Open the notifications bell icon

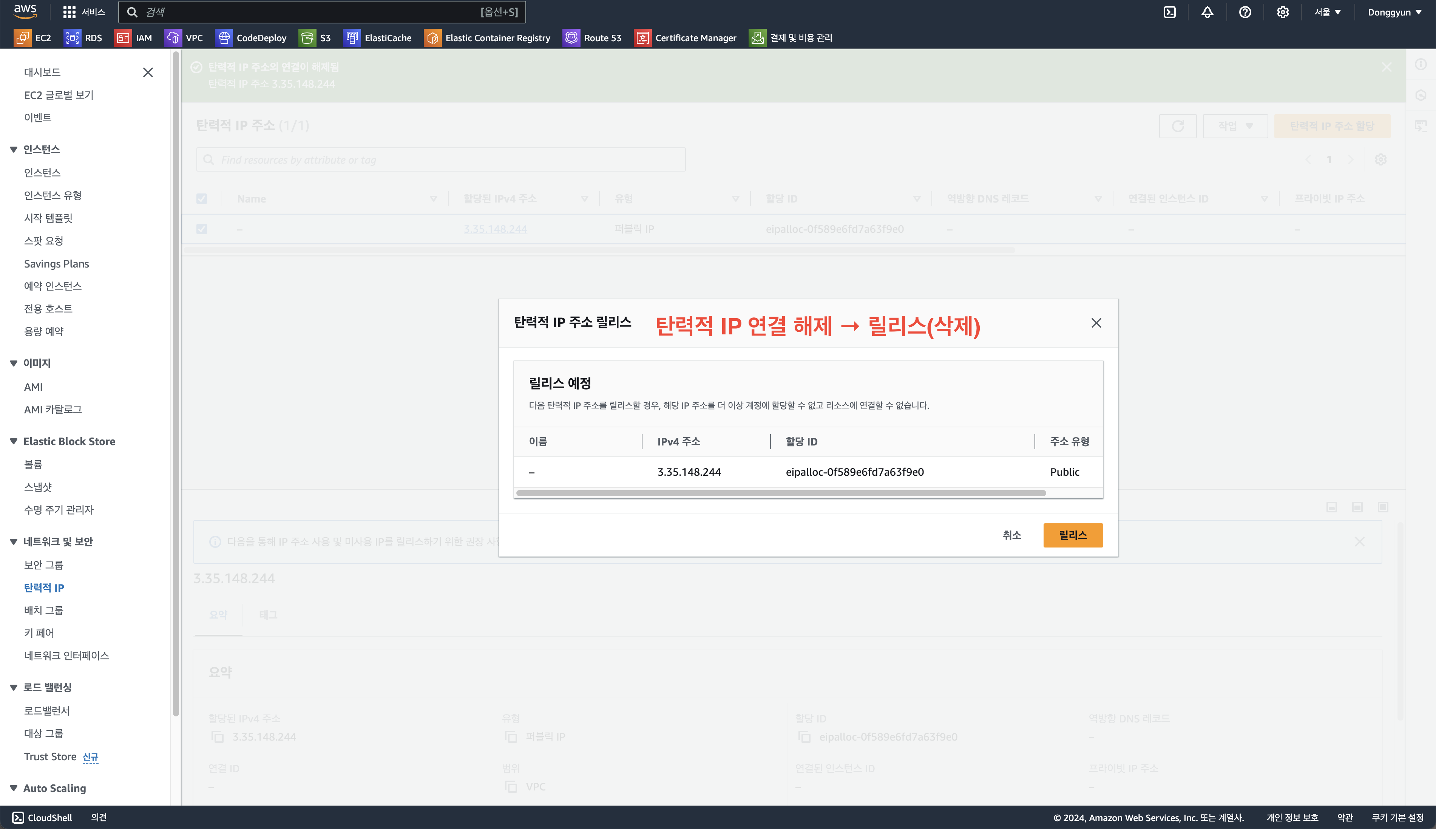(1207, 12)
